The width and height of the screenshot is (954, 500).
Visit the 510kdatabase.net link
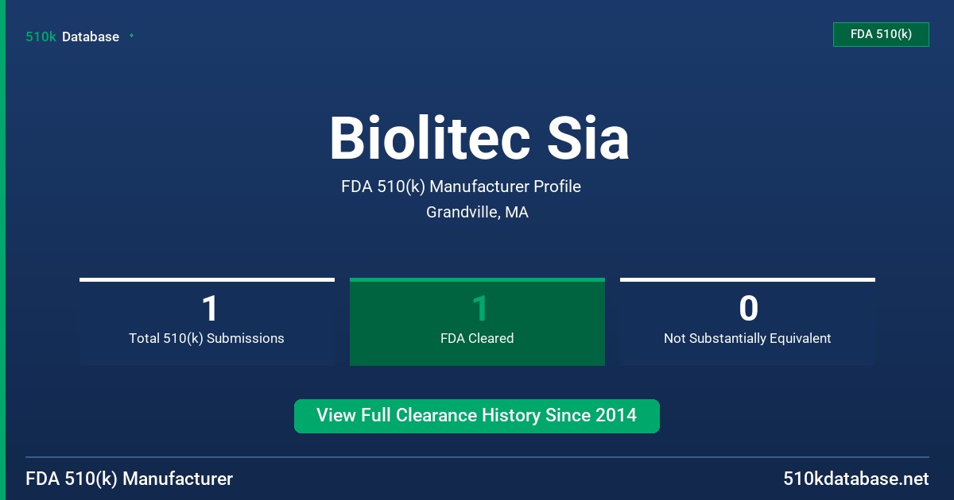[855, 479]
